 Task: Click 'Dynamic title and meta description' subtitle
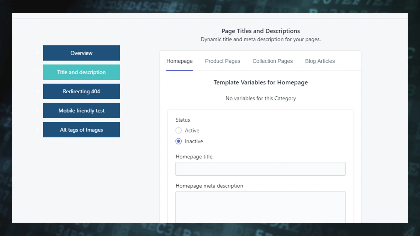(261, 39)
